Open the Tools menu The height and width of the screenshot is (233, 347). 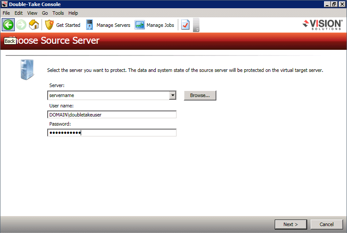pyautogui.click(x=58, y=13)
